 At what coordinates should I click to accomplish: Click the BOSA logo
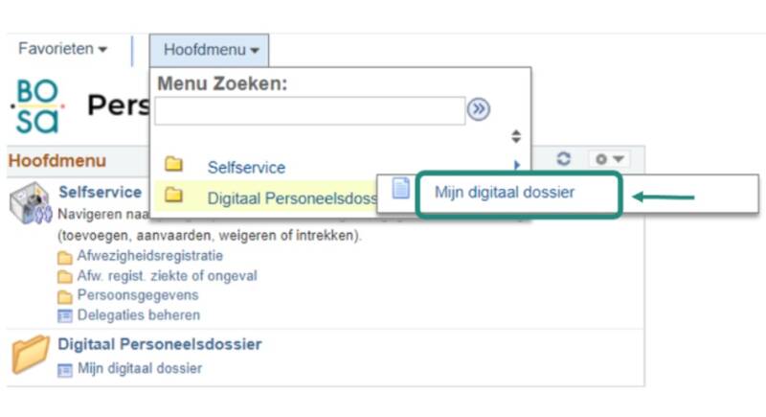click(38, 105)
